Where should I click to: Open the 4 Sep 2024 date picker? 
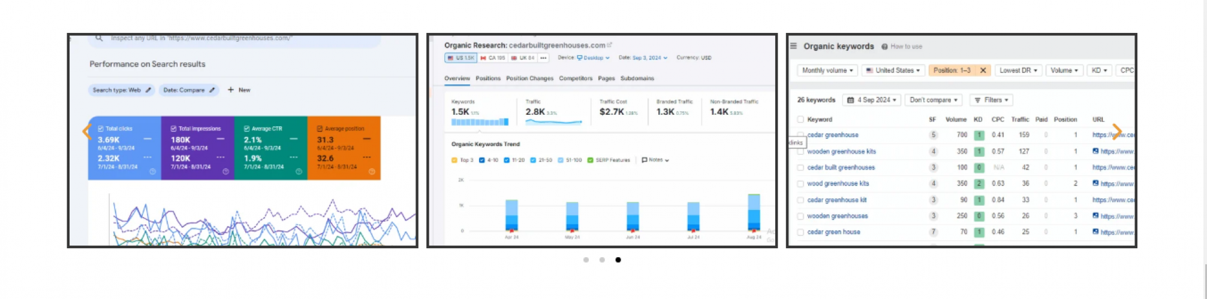click(872, 100)
